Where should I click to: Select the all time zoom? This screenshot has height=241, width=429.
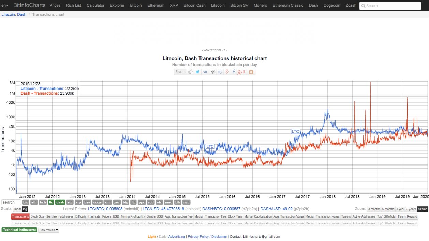point(422,209)
